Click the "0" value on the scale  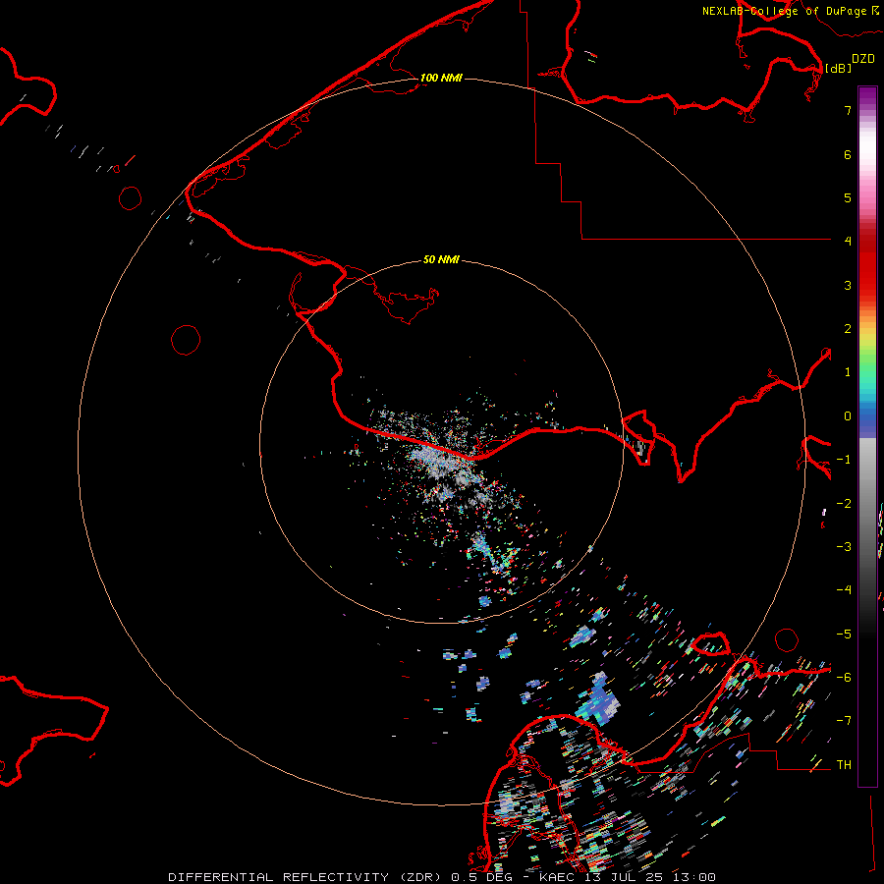point(848,416)
